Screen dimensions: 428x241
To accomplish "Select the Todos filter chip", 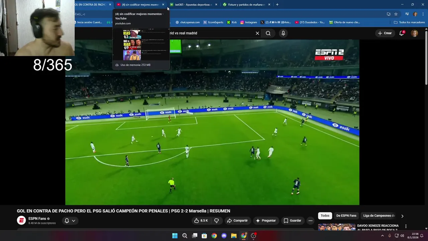I will [x=325, y=216].
